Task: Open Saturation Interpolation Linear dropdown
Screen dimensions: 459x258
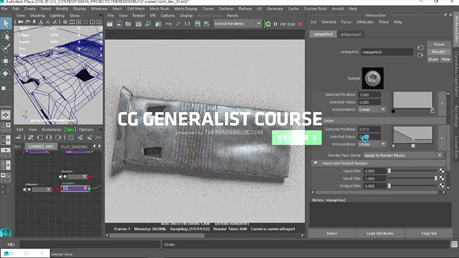Action: pyautogui.click(x=372, y=110)
